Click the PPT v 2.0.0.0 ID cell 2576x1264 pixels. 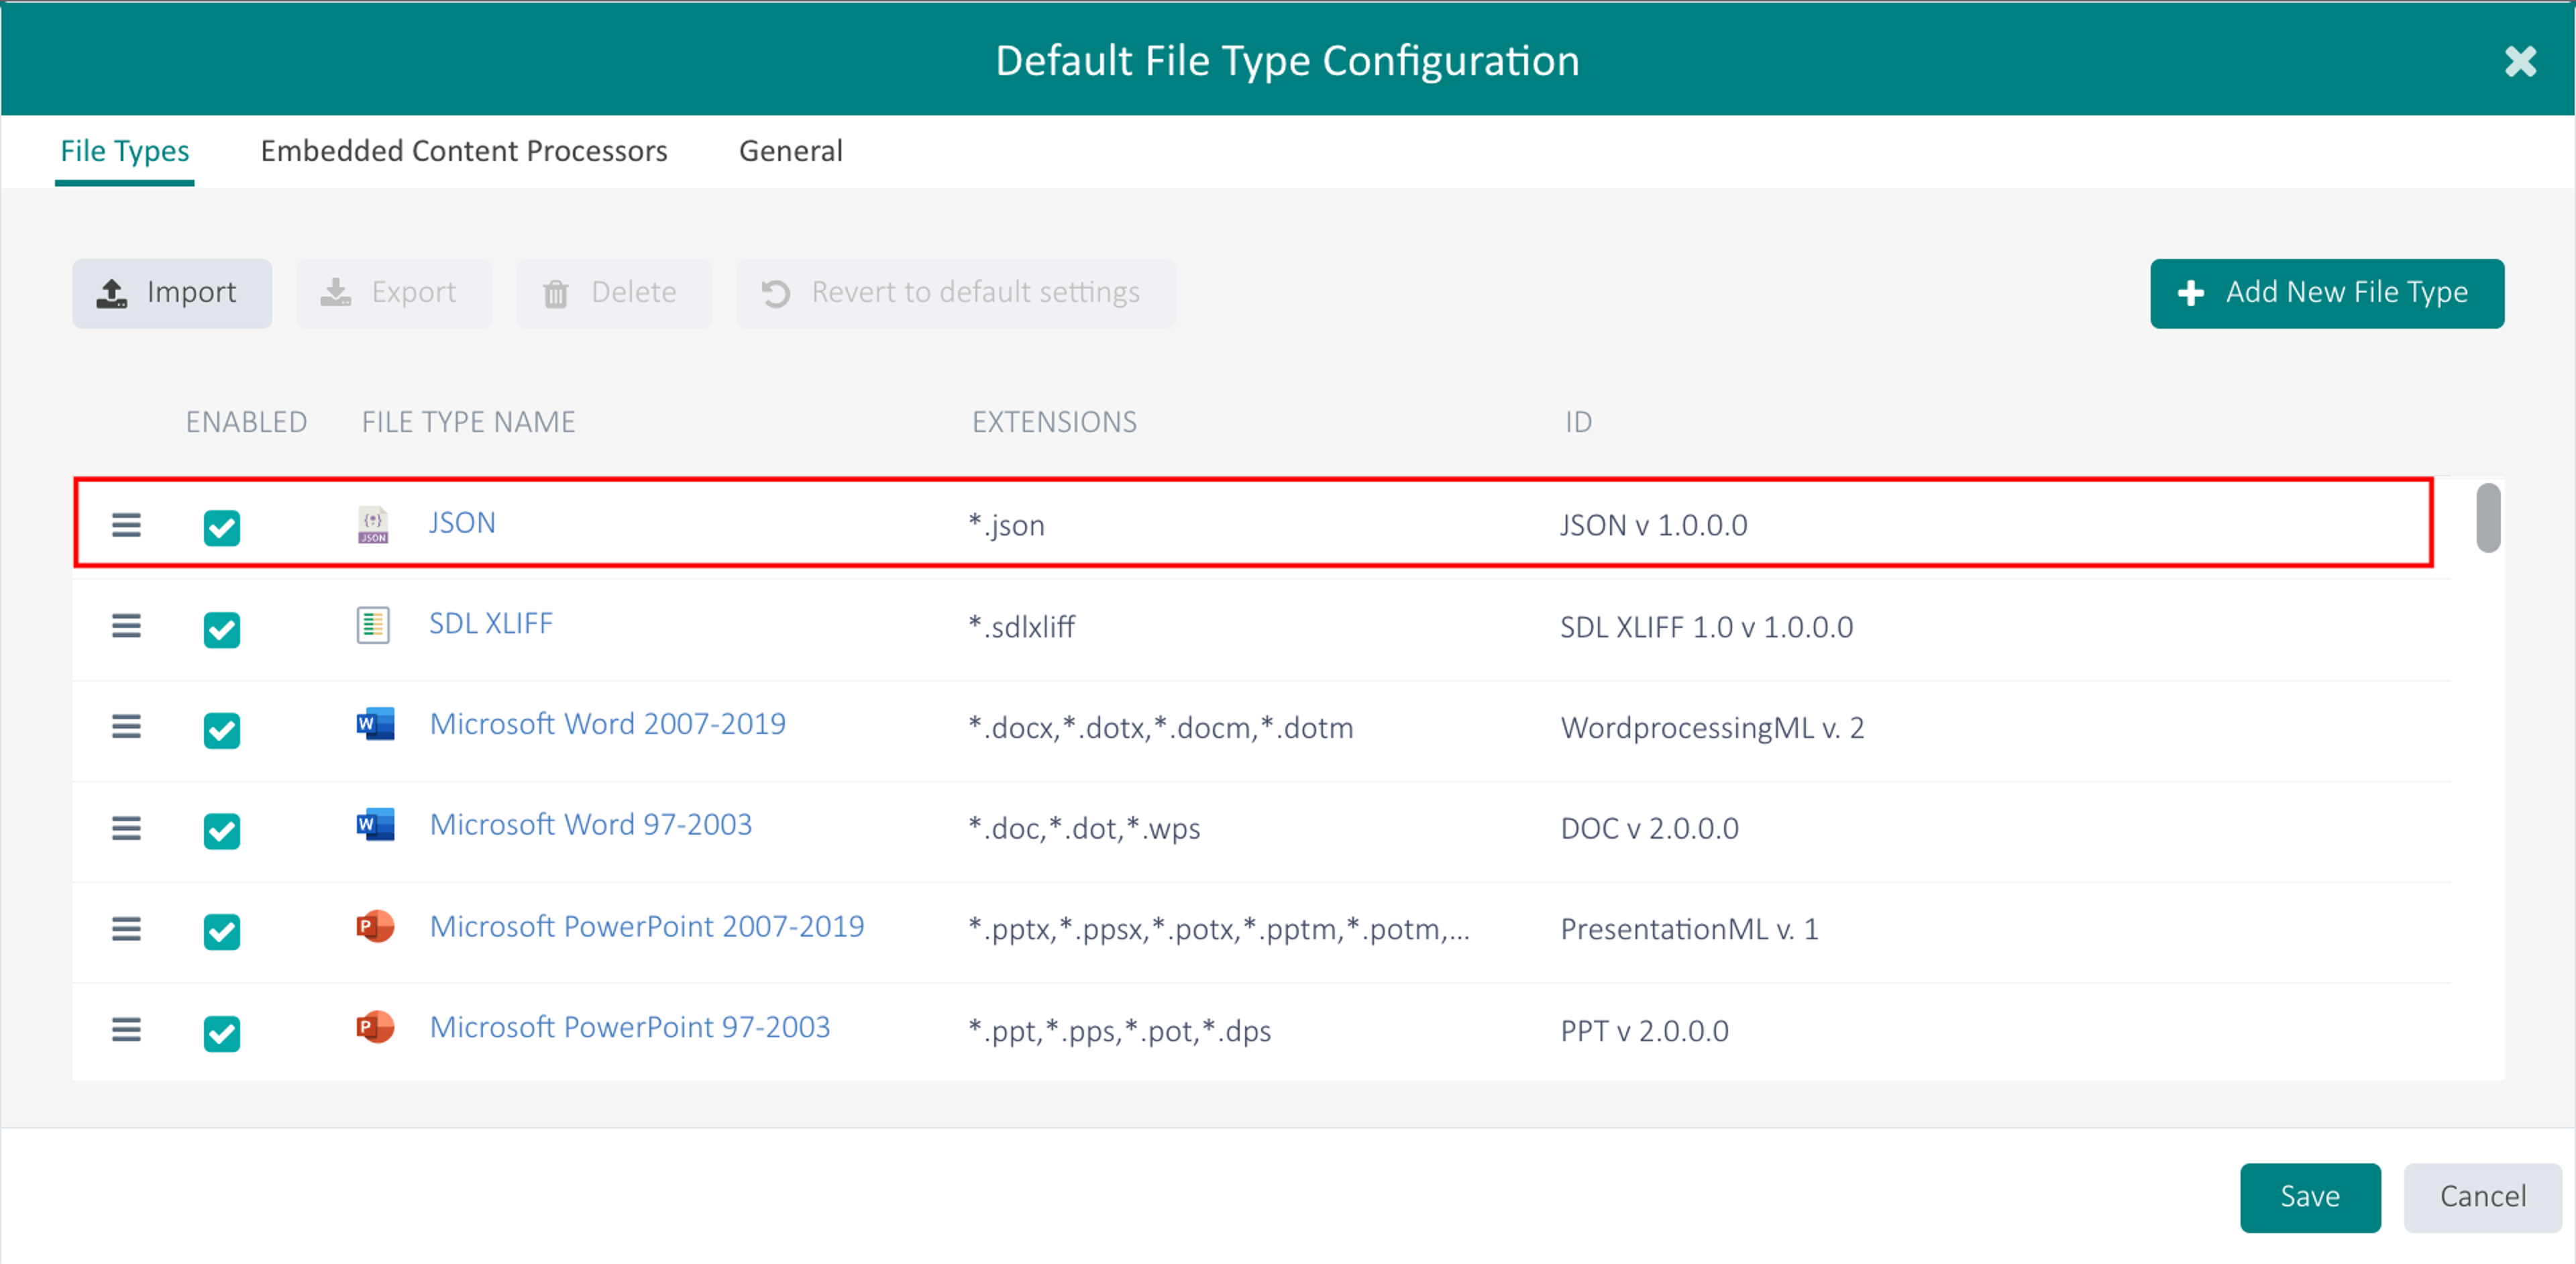pyautogui.click(x=1644, y=1031)
